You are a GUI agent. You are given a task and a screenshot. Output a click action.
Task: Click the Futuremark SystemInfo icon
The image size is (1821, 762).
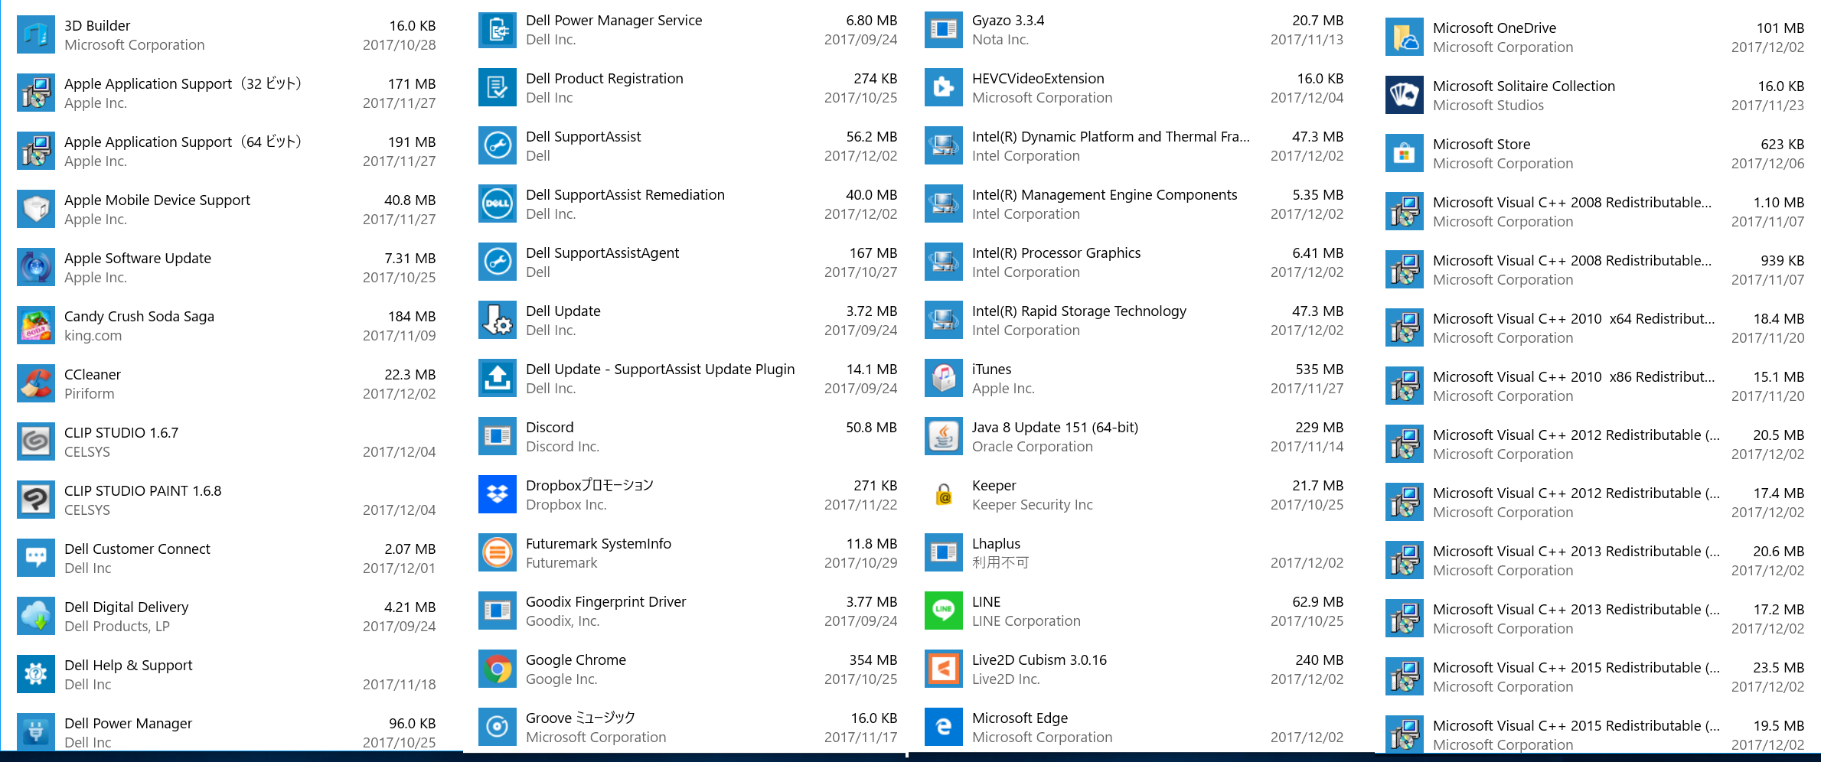498,552
